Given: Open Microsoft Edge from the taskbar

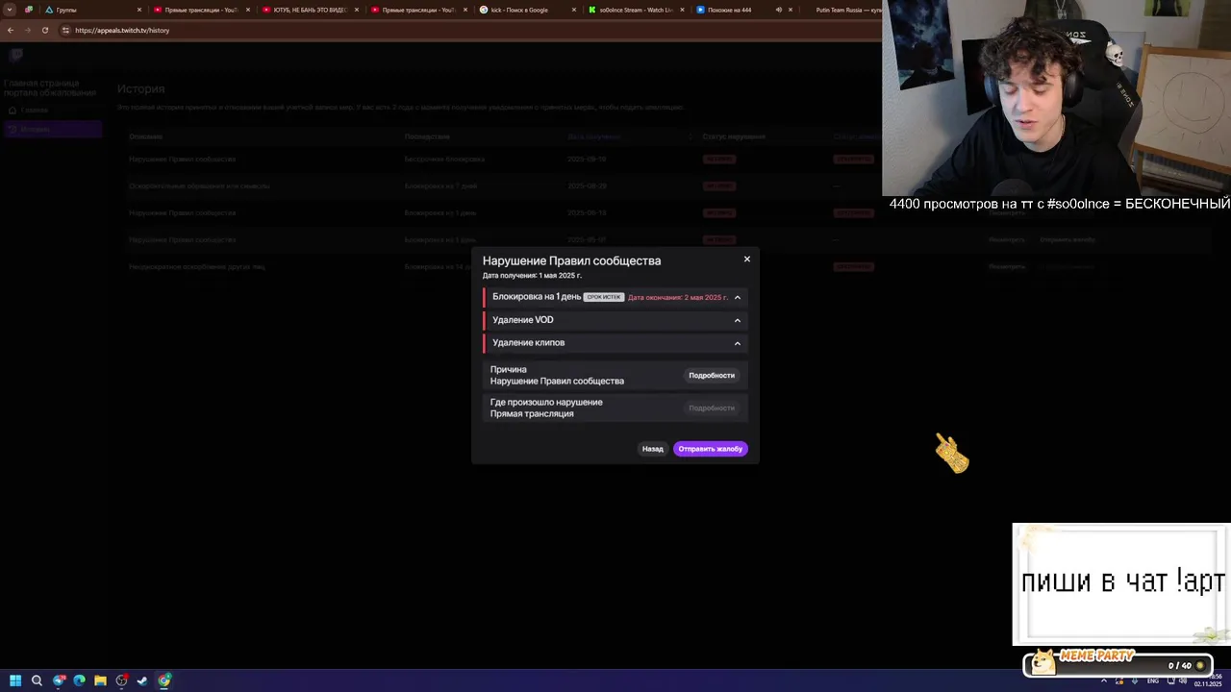Looking at the screenshot, I should (x=79, y=680).
